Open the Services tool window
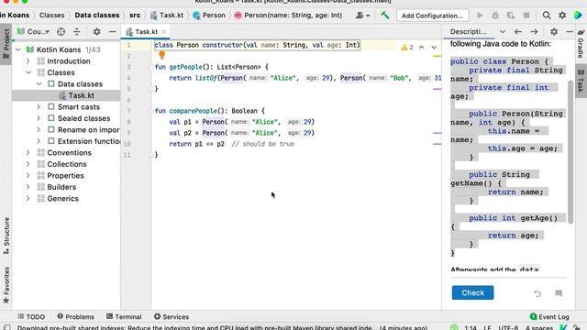The image size is (587, 330). click(172, 317)
